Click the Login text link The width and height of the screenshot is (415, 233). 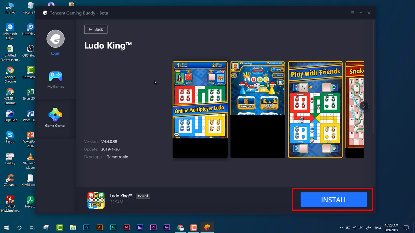[x=55, y=53]
